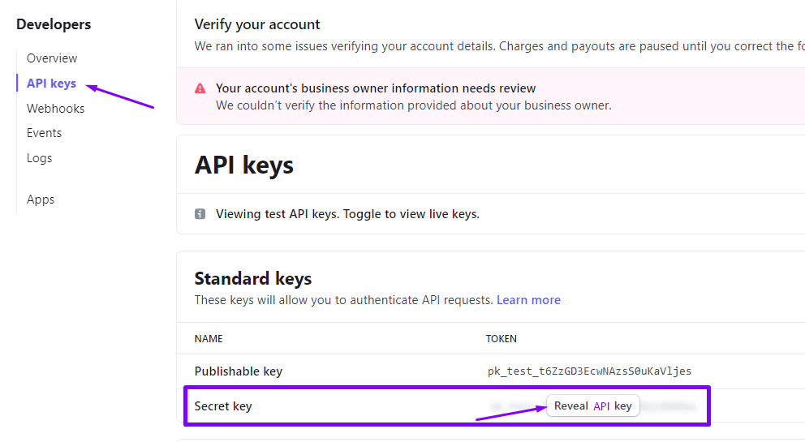This screenshot has width=805, height=442.
Task: Click the Viewing test API keys notice text
Action: pyautogui.click(x=347, y=214)
